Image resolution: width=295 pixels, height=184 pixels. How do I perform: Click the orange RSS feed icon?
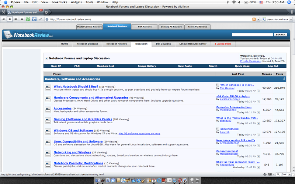(x=254, y=19)
